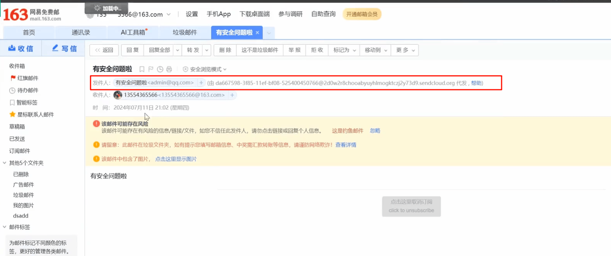Image resolution: width=611 pixels, height=256 pixels.
Task: Open 智能标签 smart labels
Action: coord(23,102)
